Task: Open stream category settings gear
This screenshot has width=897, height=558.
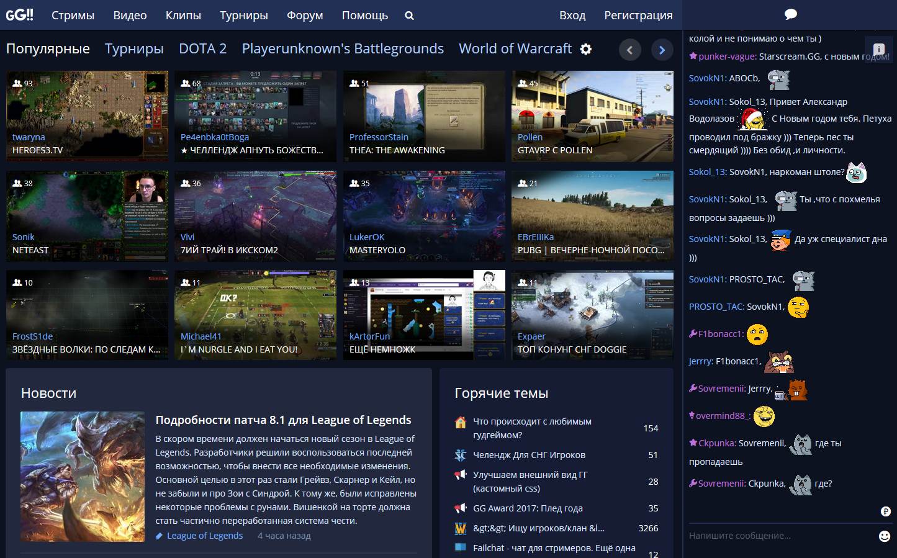Action: (585, 48)
